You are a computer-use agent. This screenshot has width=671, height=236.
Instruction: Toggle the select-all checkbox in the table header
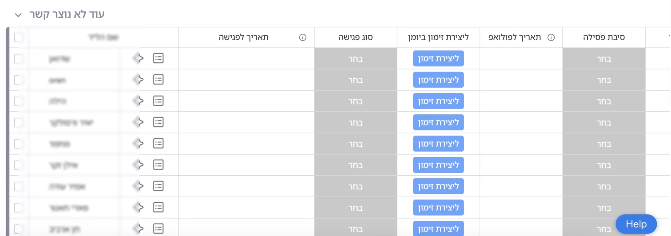(x=19, y=37)
